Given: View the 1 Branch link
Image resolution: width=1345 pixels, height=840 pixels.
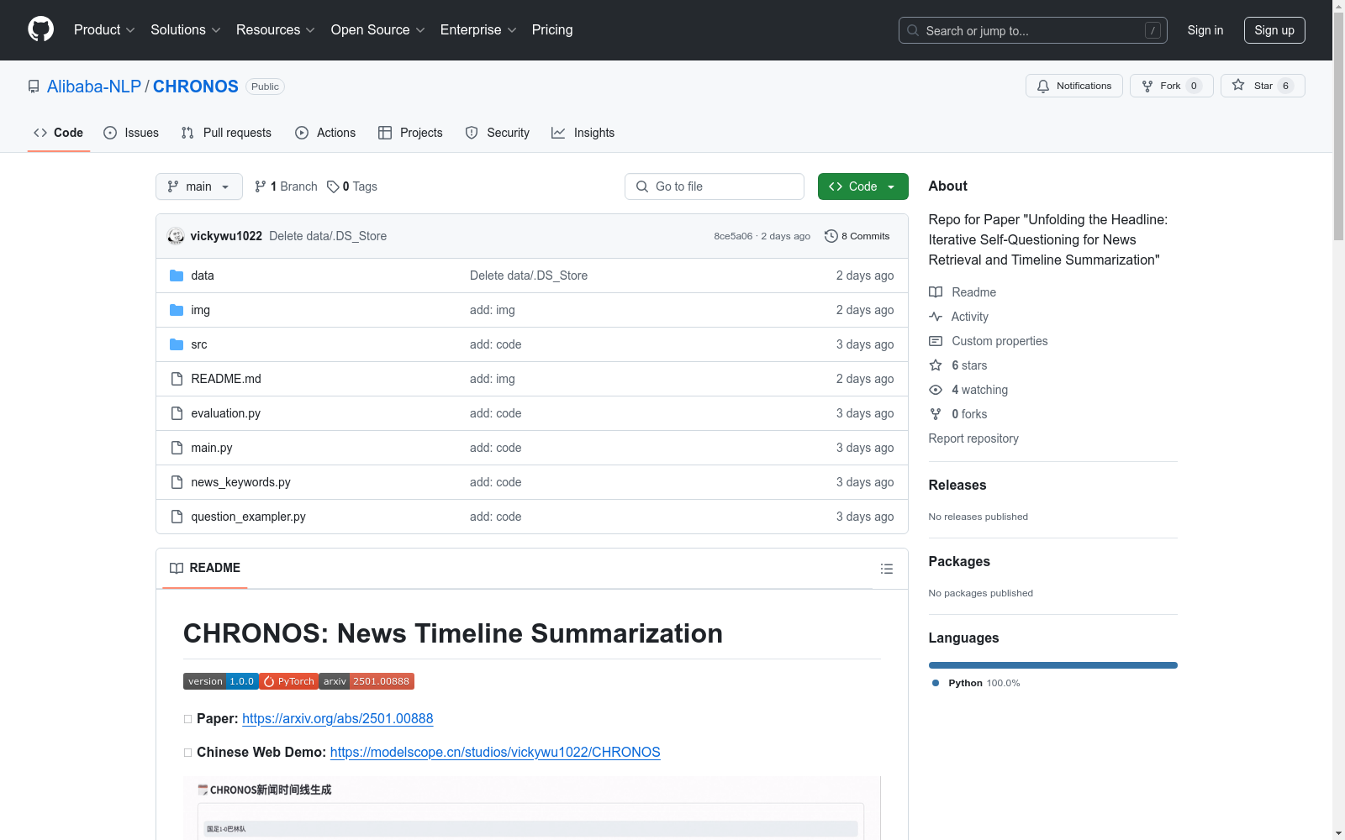Looking at the screenshot, I should tap(286, 186).
